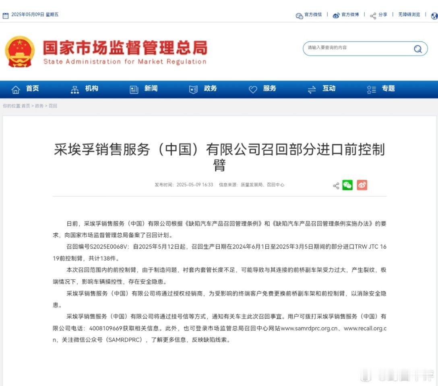Click the URL www.samrdprc.org.cn in article
438x386 pixels.
tap(309, 328)
